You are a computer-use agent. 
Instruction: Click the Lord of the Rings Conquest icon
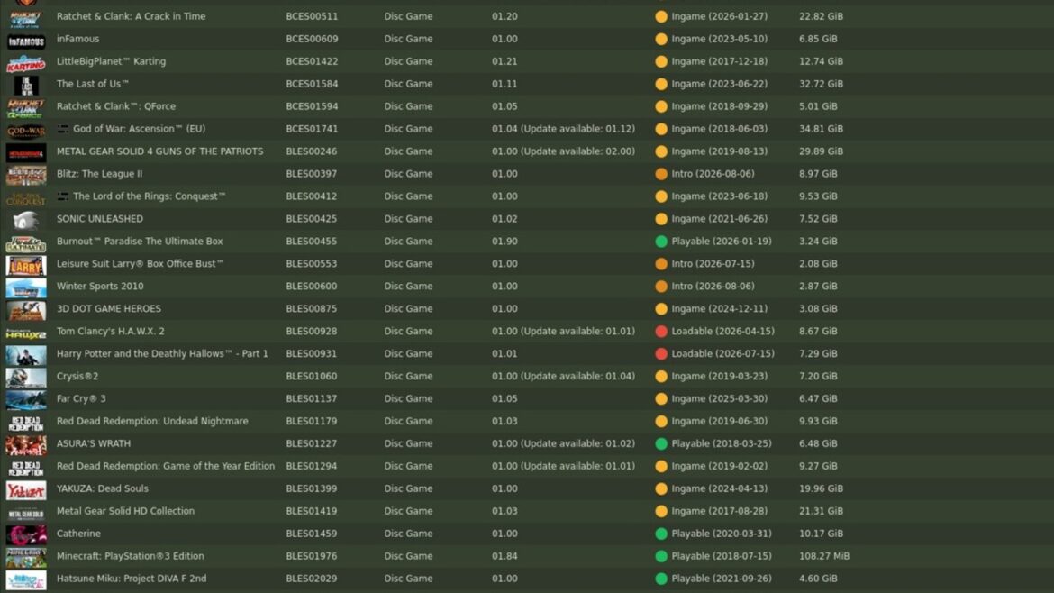26,199
